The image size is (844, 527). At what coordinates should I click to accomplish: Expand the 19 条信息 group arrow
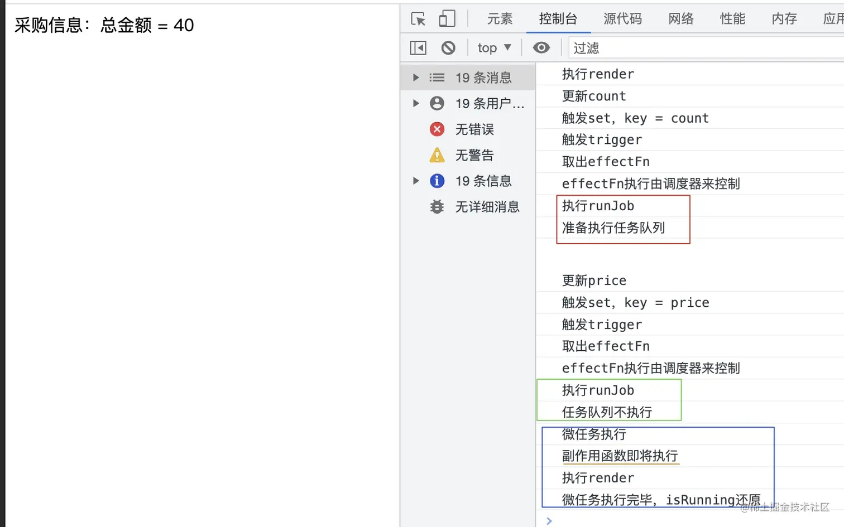tap(416, 181)
